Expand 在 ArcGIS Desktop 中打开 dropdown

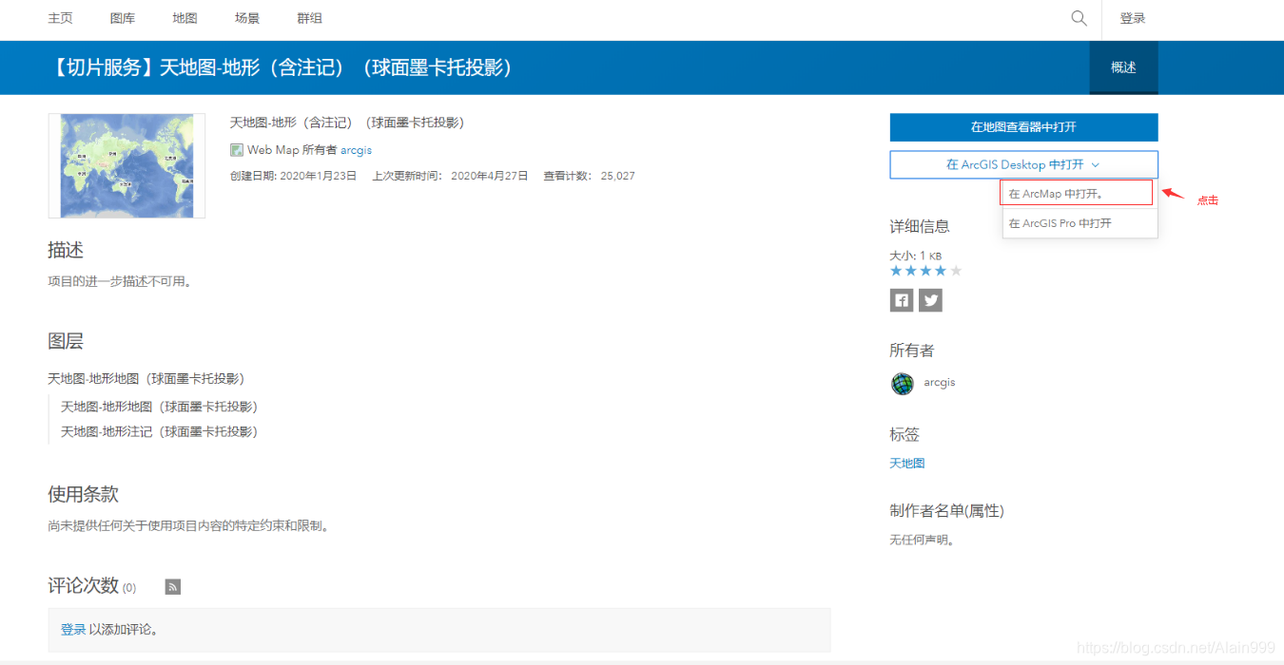[x=1023, y=164]
